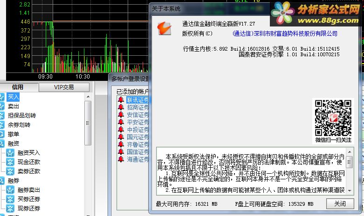
Task: Click the 通达信 logo icon in about dialog
Action: (165, 28)
